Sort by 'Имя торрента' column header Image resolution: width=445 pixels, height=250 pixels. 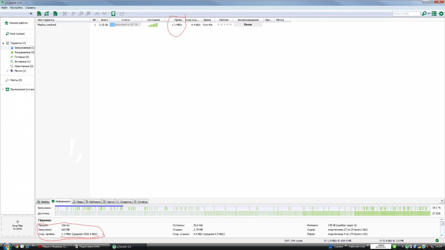tap(63, 20)
